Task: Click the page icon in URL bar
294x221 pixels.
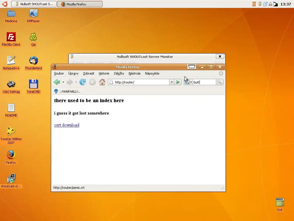Action: pyautogui.click(x=111, y=82)
